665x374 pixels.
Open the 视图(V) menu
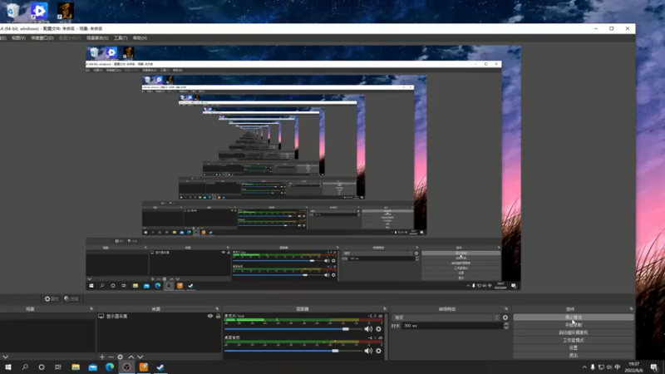pos(18,38)
